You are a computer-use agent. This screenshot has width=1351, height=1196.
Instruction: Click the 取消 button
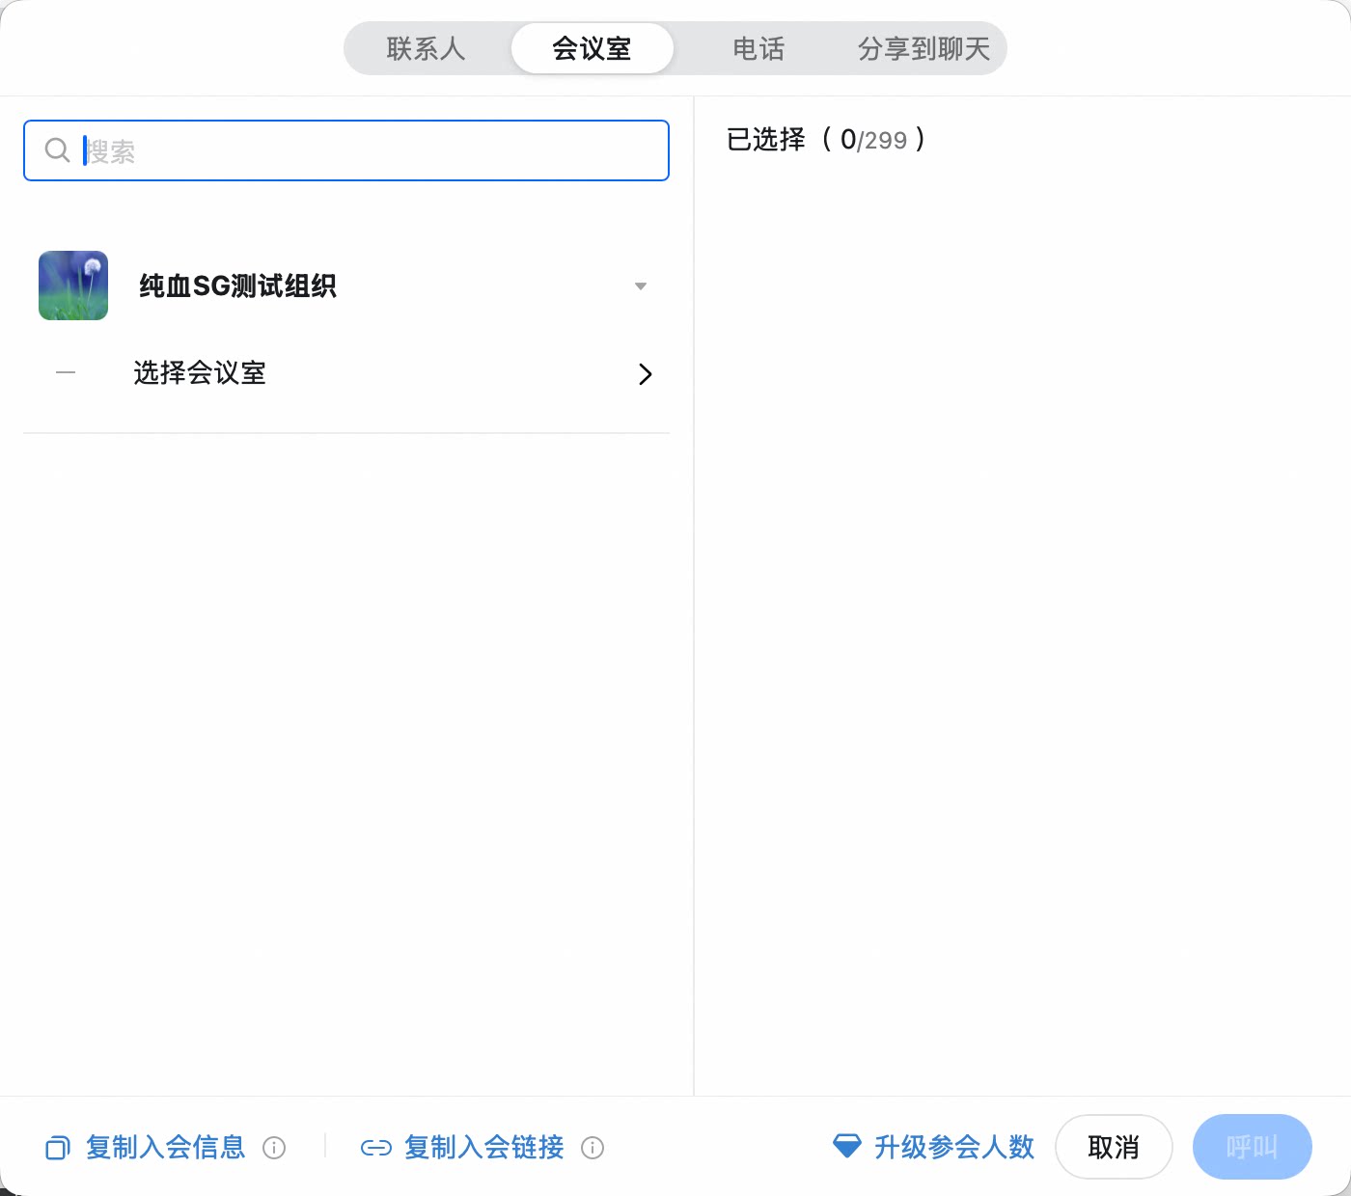click(1114, 1147)
